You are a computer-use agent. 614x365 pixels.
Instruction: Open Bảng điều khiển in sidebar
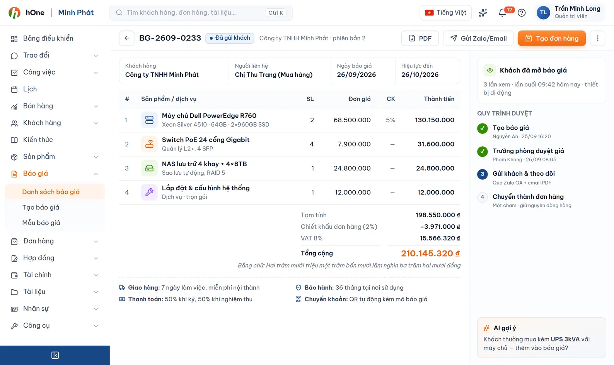pyautogui.click(x=55, y=39)
